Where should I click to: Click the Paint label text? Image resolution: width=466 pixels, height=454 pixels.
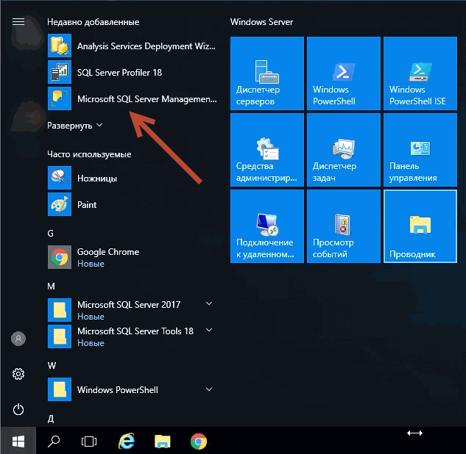(x=87, y=205)
